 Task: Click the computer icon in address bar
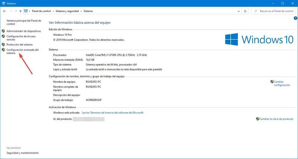26,11
